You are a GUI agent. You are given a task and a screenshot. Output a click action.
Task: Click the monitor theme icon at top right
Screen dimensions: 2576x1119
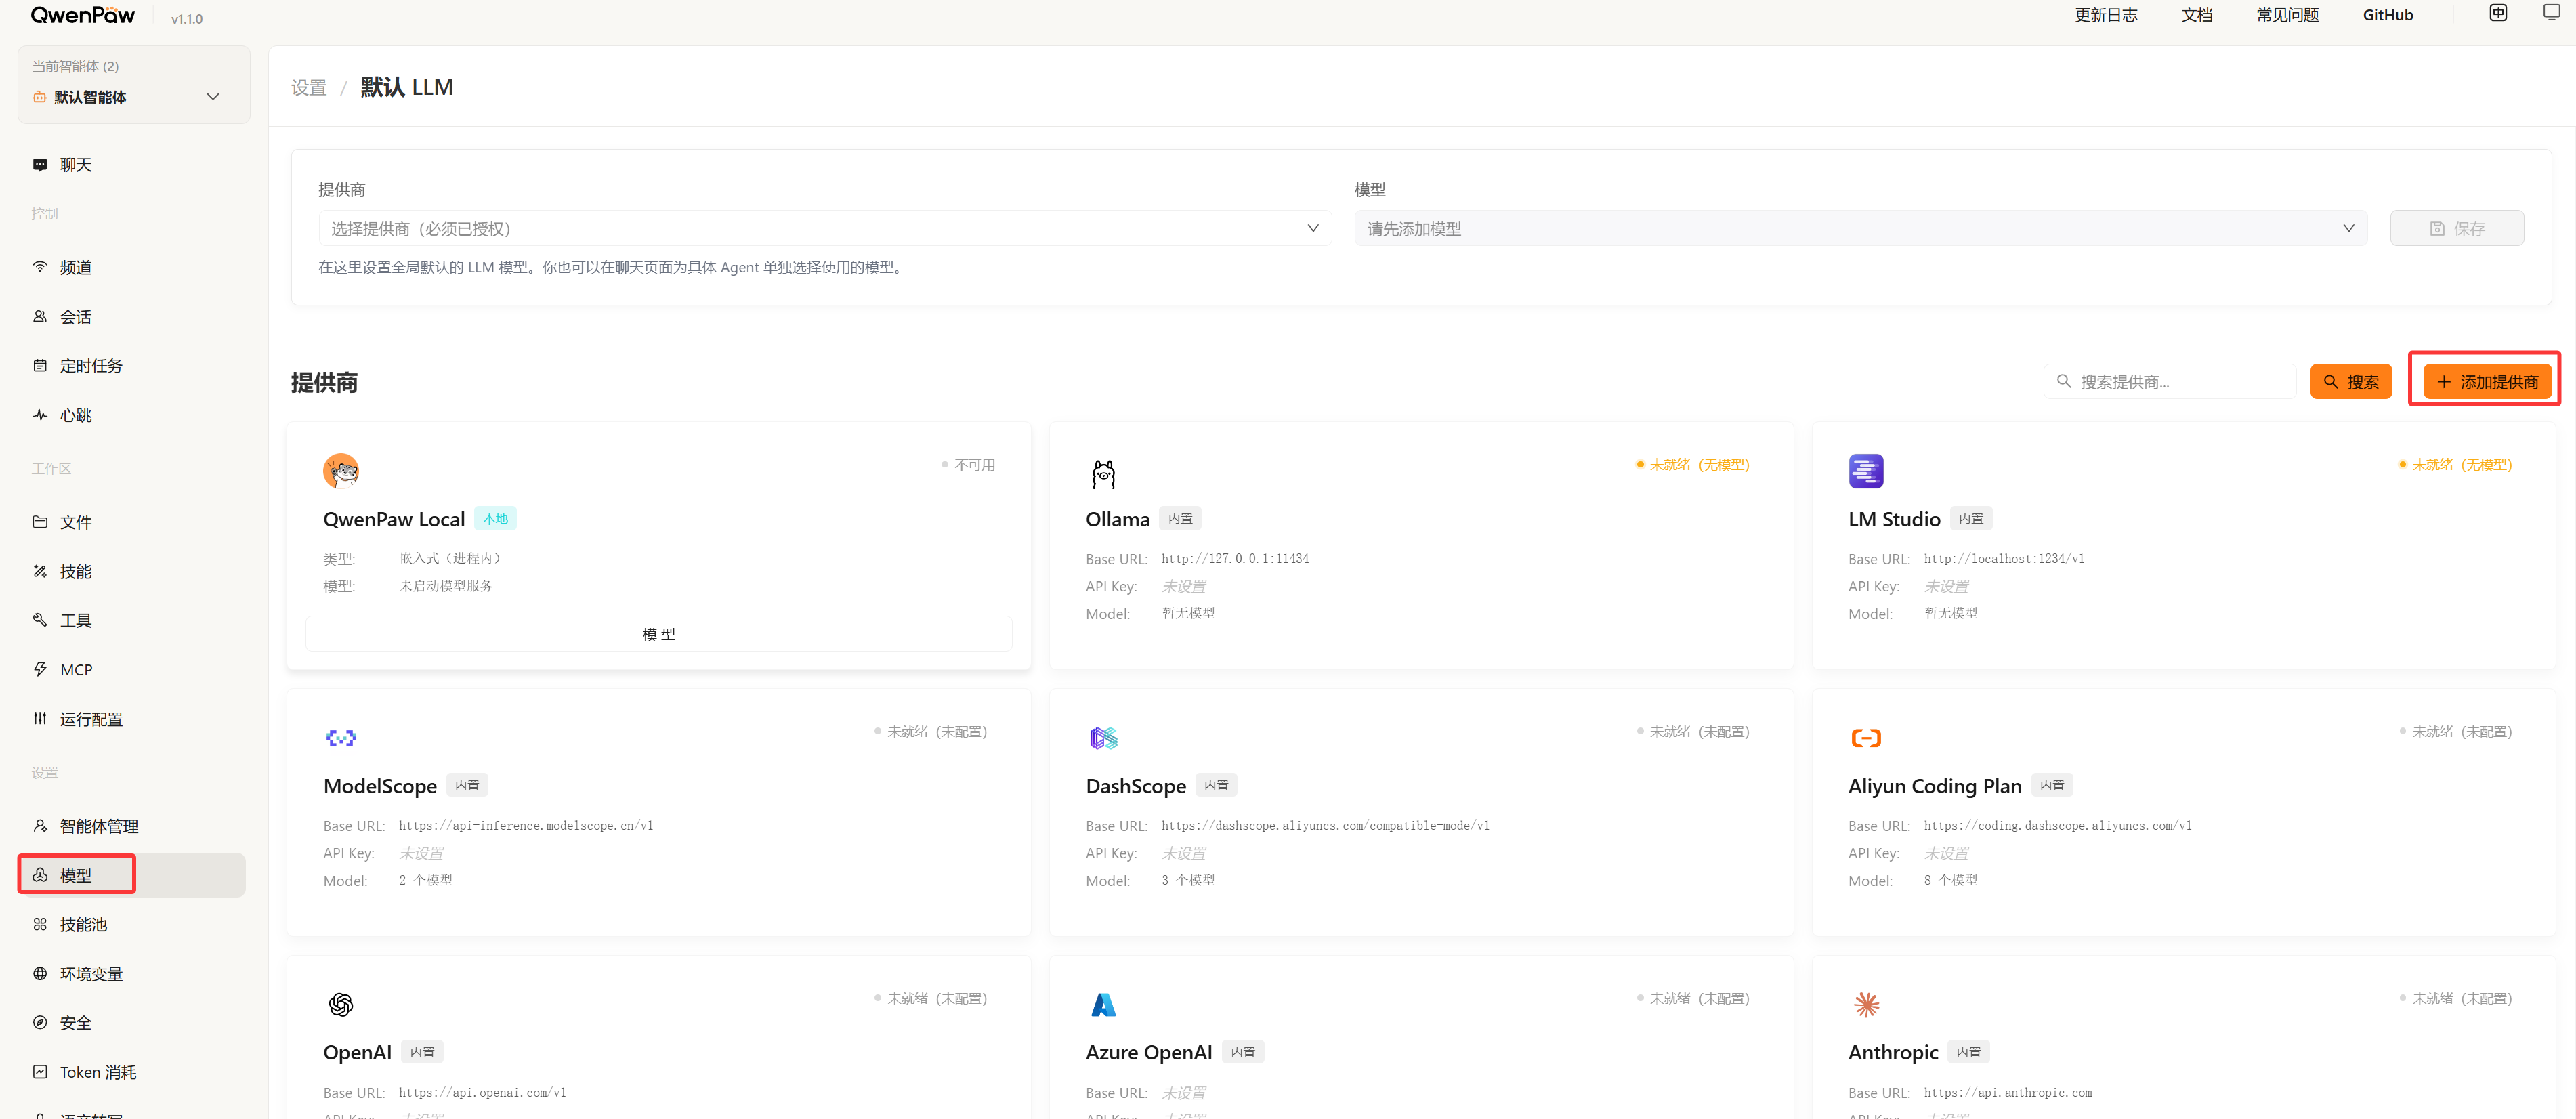pyautogui.click(x=2551, y=13)
